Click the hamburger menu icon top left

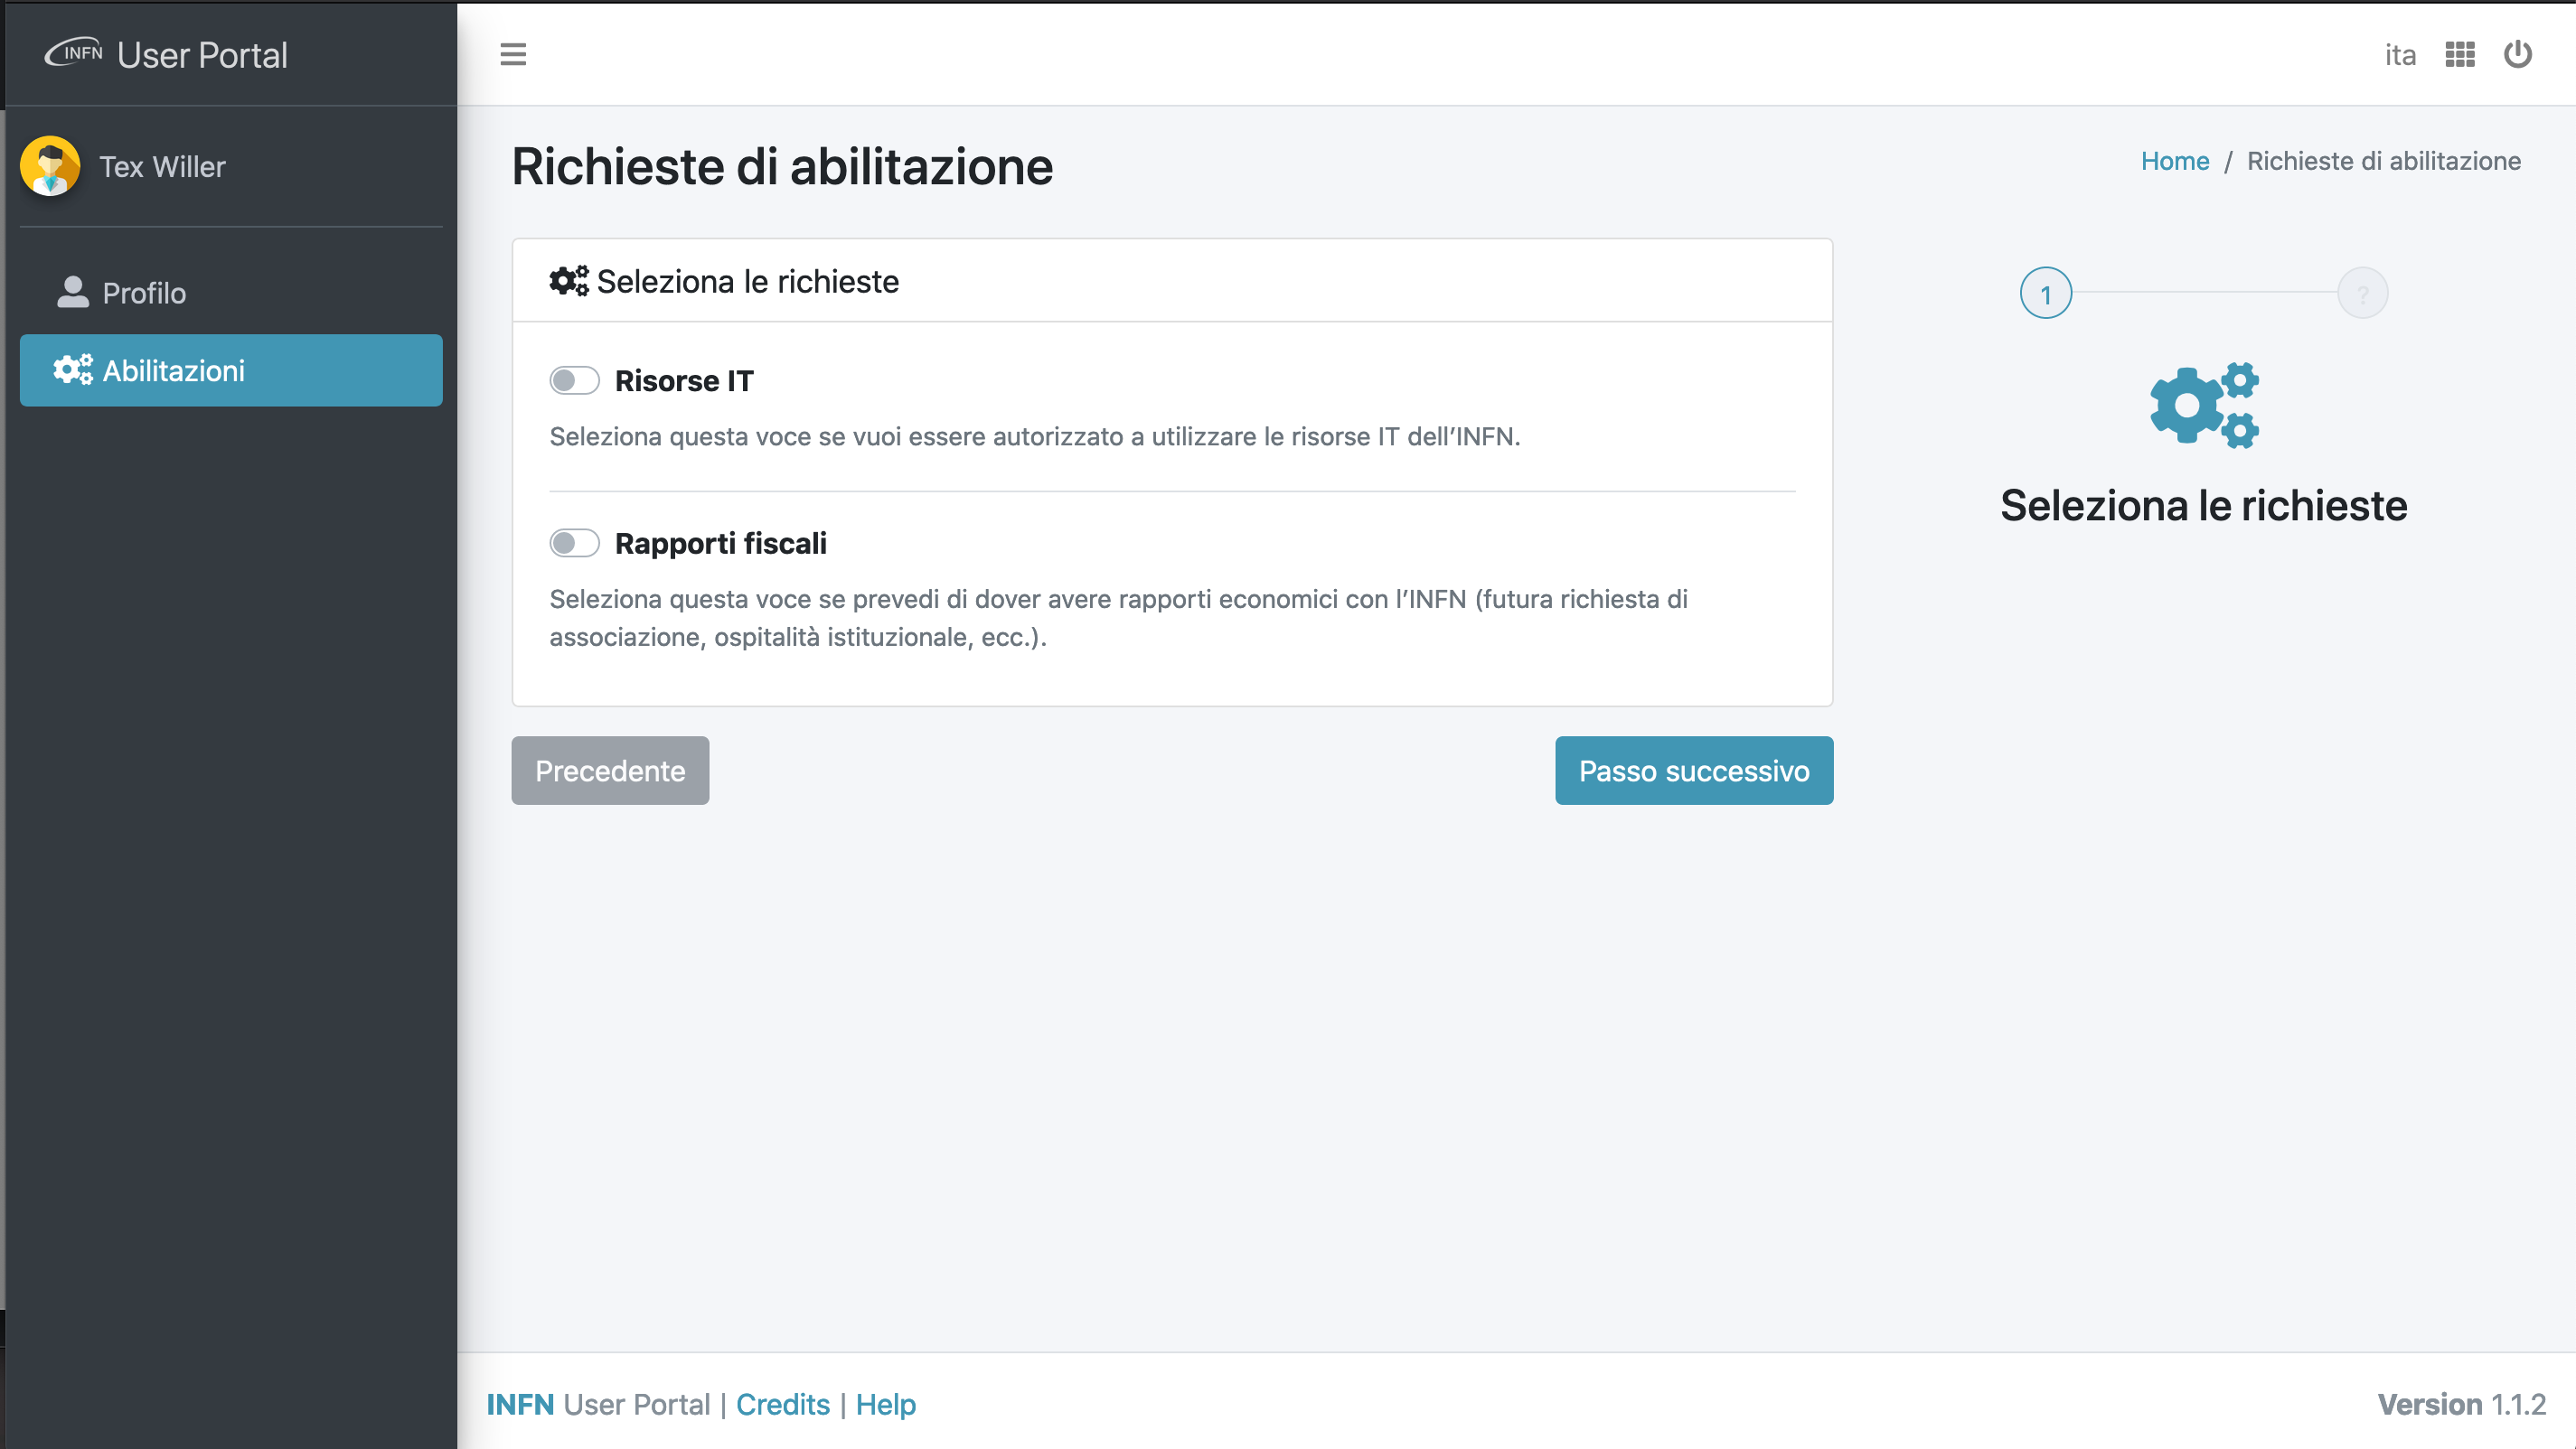coord(513,53)
